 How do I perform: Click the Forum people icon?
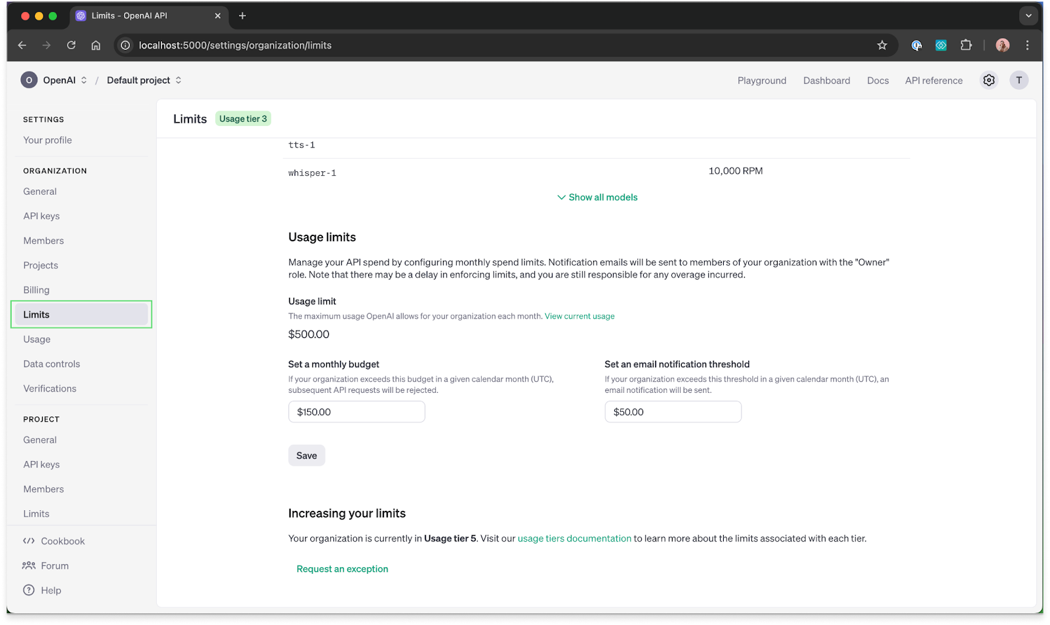(29, 565)
